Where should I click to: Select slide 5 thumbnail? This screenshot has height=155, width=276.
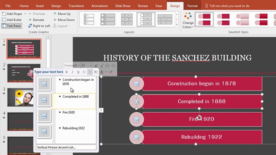pos(20,146)
